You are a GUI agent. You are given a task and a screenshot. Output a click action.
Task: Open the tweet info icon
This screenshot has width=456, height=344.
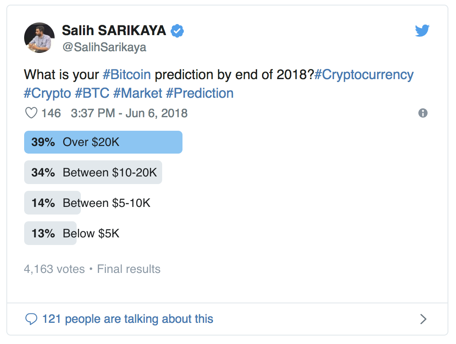pos(423,113)
